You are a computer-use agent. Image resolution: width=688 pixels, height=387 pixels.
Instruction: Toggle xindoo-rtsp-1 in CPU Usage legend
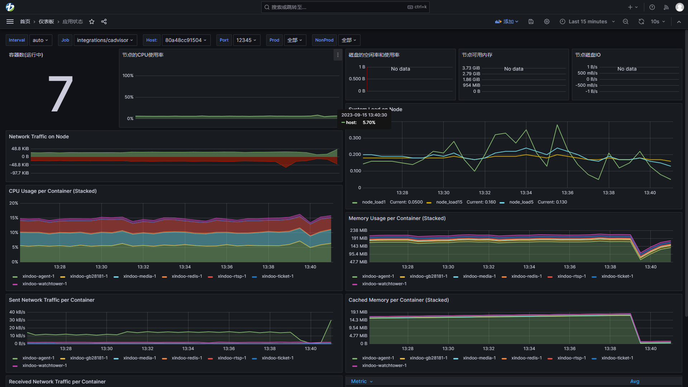tap(232, 276)
